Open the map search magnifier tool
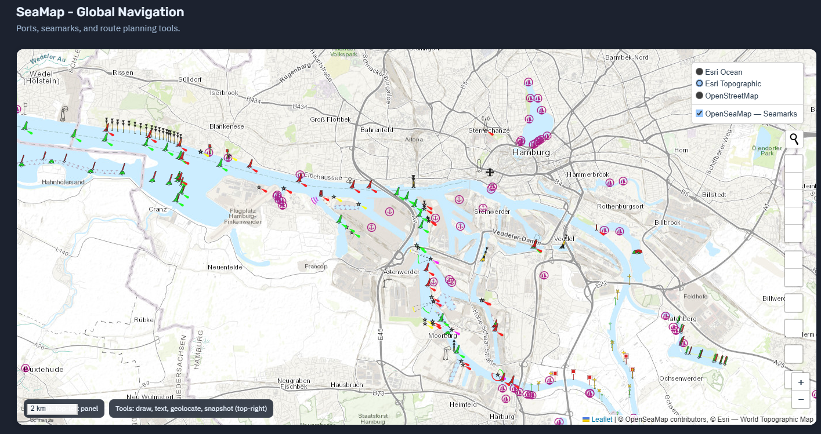This screenshot has height=434, width=821. point(794,139)
